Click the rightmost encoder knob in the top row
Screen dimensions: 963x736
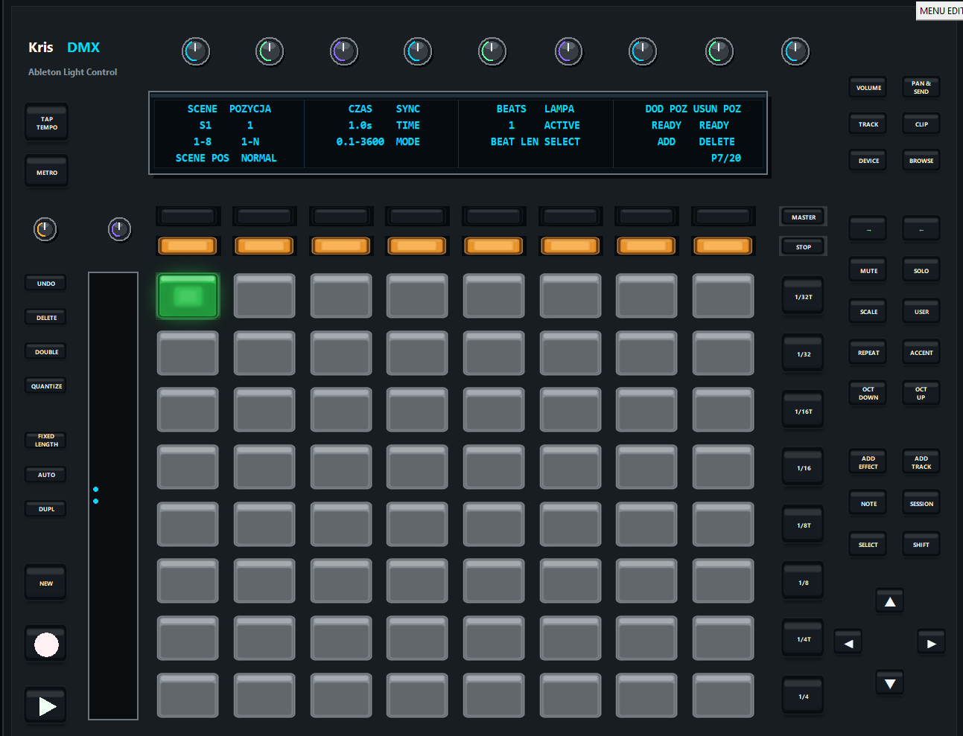(795, 51)
